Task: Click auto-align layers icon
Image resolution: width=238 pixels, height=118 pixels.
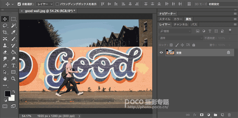Action: coord(189,4)
